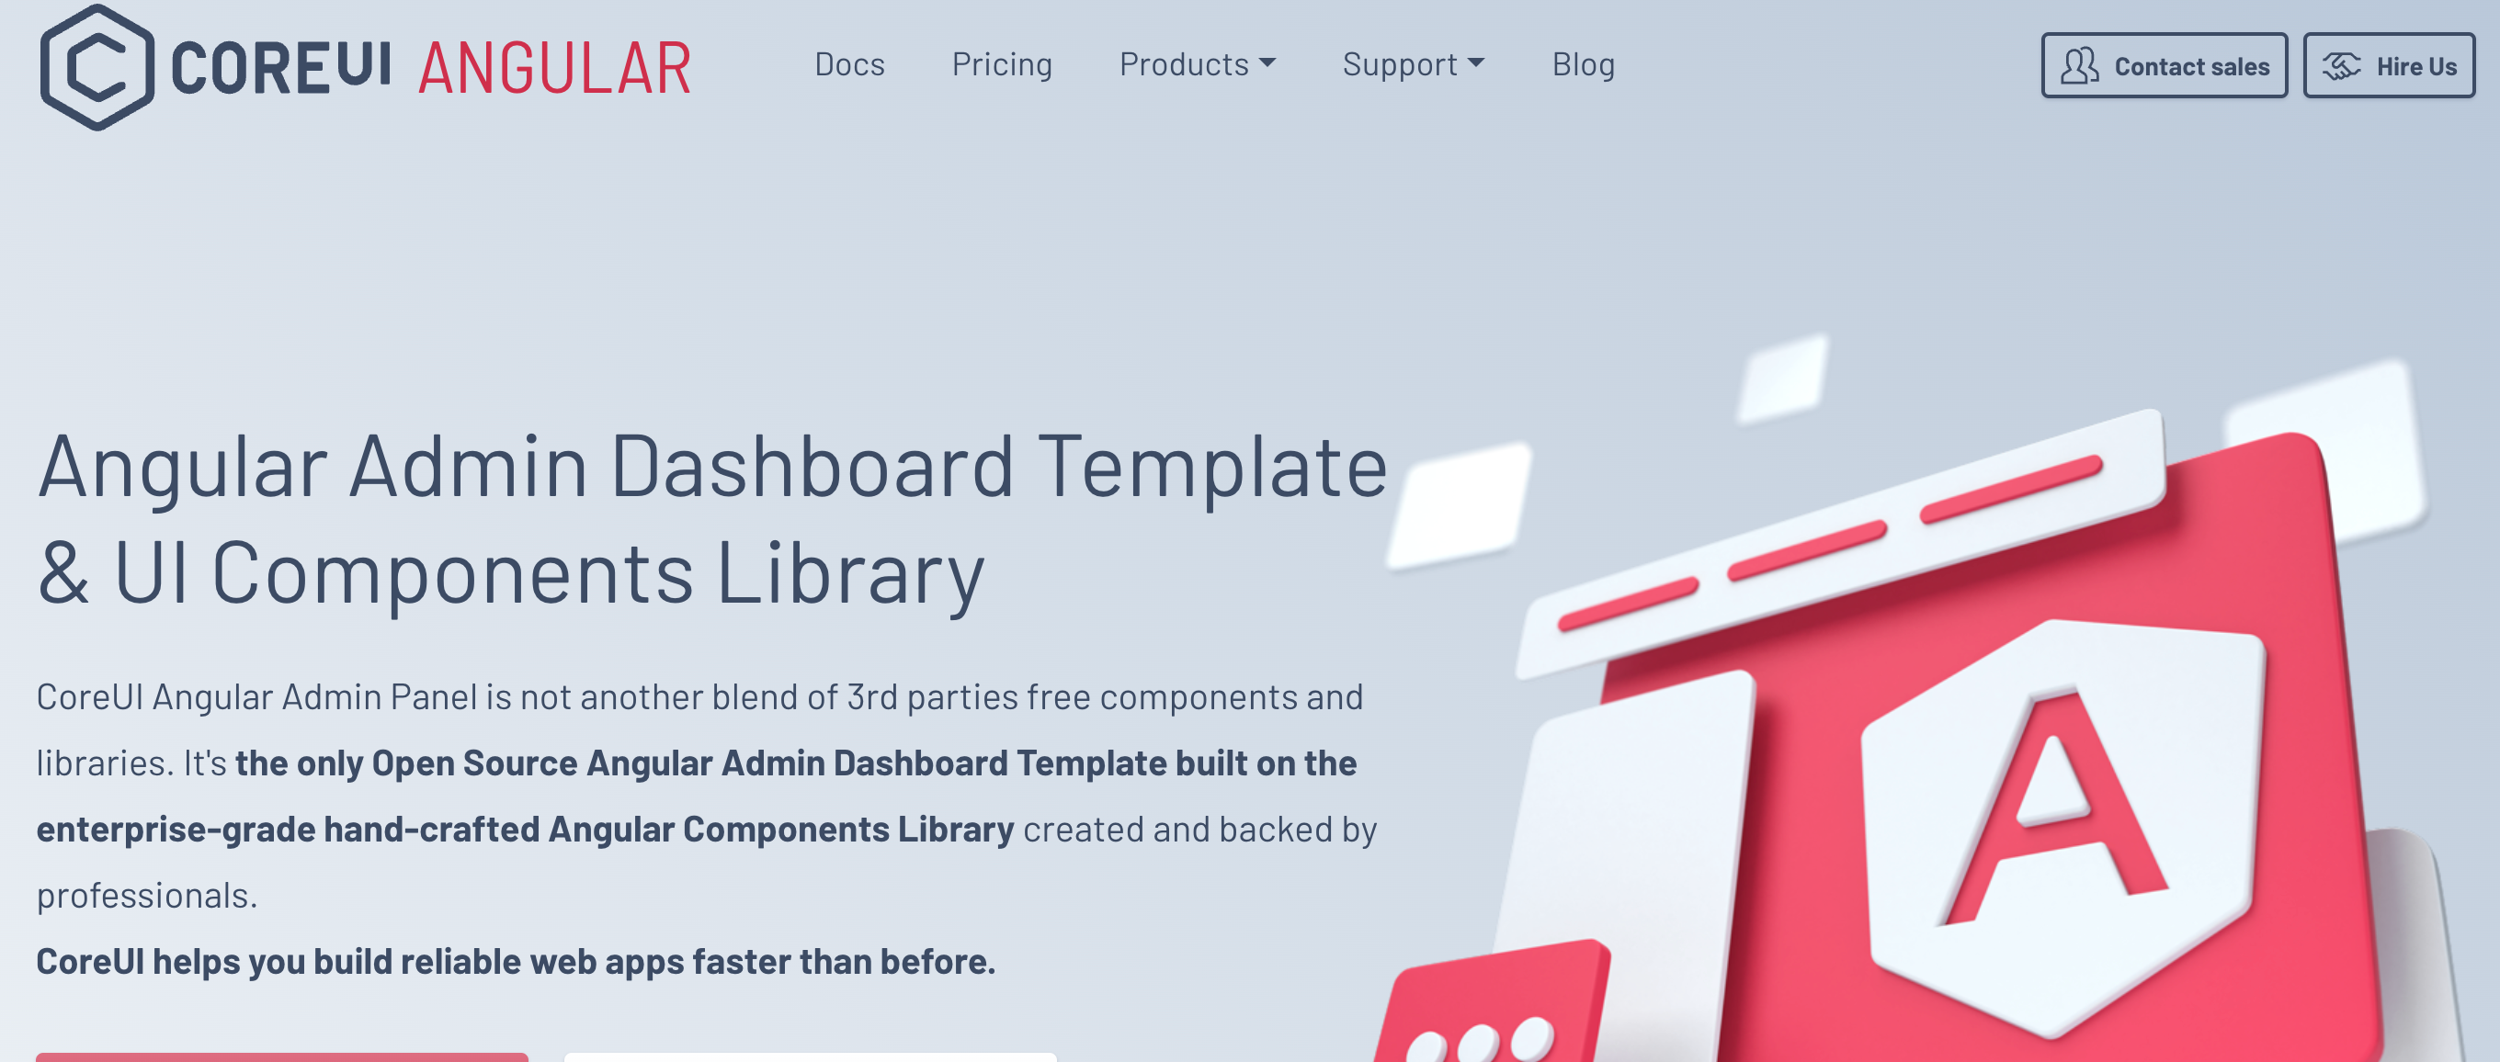
Task: Click the Blog navigation menu item
Action: [x=1585, y=62]
